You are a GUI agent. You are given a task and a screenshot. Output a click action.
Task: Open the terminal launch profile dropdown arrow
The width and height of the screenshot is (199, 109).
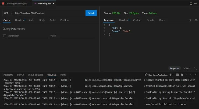[173, 75]
